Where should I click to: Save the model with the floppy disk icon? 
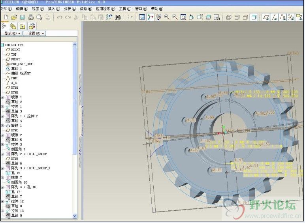click(x=23, y=17)
